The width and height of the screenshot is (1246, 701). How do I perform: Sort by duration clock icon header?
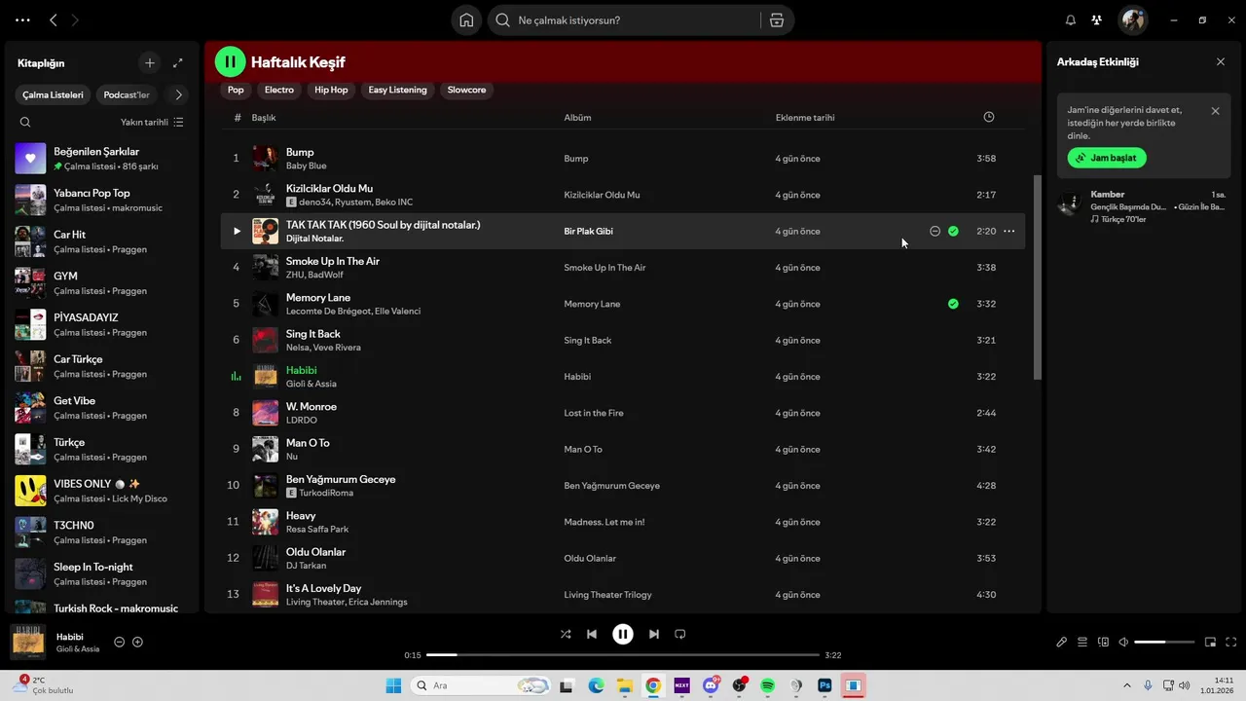(988, 118)
